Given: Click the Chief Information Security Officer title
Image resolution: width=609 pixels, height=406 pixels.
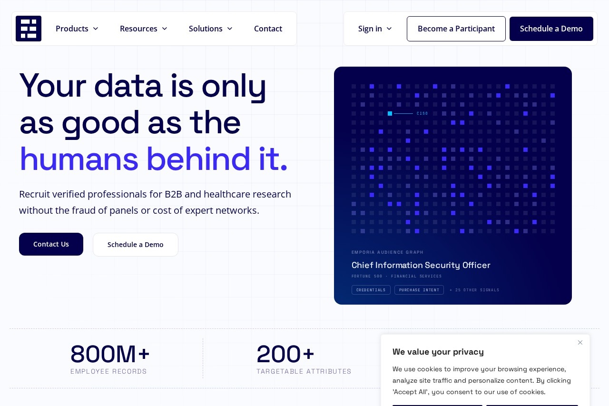Looking at the screenshot, I should (421, 265).
